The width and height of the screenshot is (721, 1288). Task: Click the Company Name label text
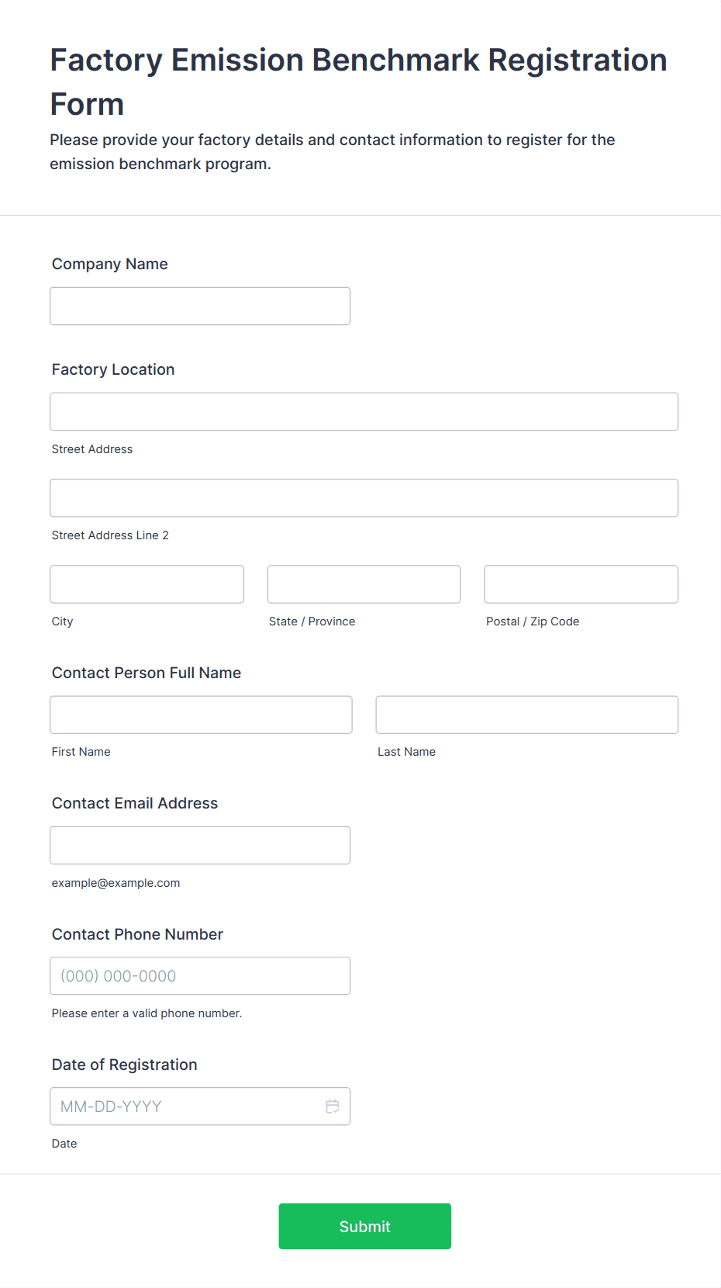point(110,264)
